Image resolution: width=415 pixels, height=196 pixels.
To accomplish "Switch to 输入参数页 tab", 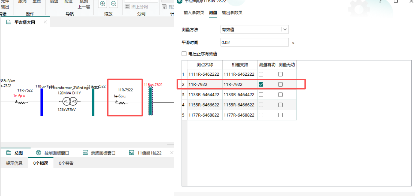I will [194, 13].
